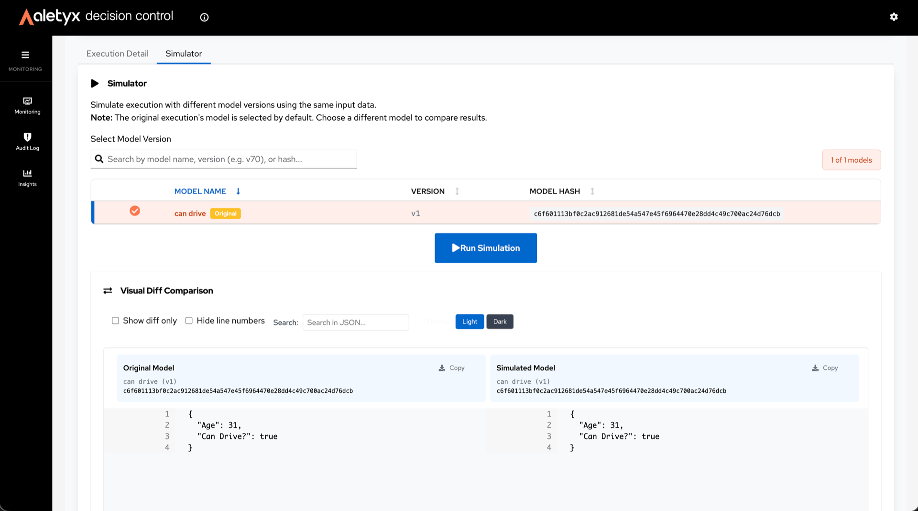The image size is (918, 511).
Task: Click the Simulated Model heading
Action: pyautogui.click(x=525, y=368)
